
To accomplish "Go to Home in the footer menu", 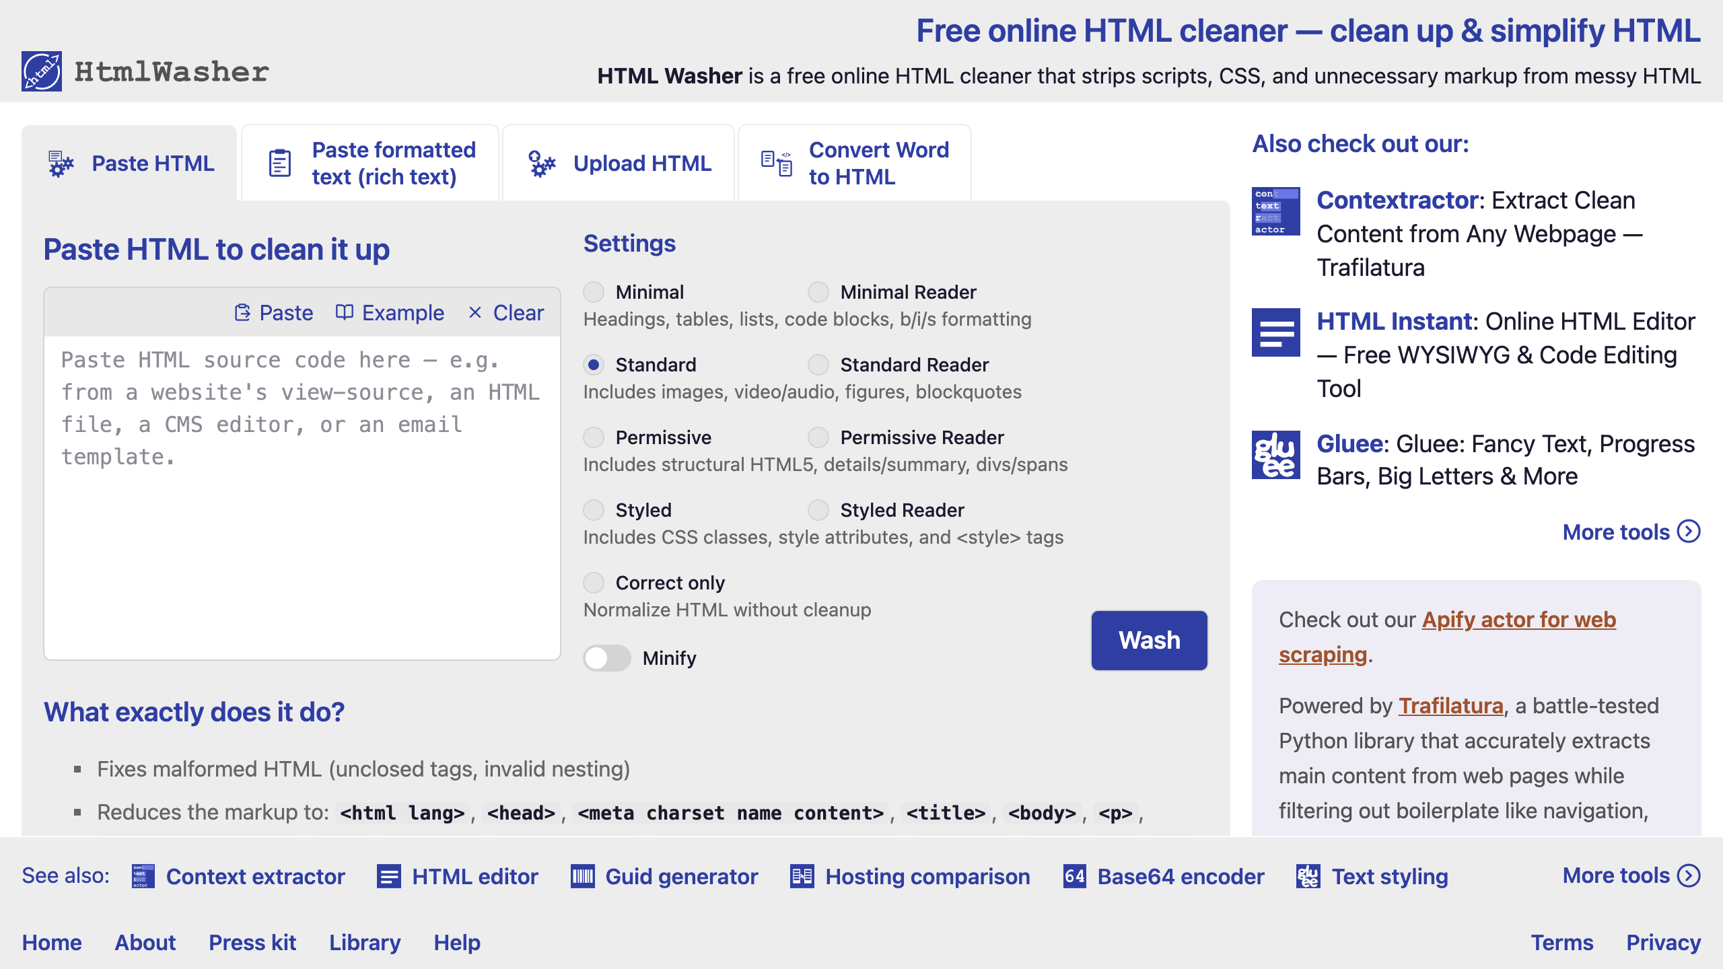I will [52, 942].
